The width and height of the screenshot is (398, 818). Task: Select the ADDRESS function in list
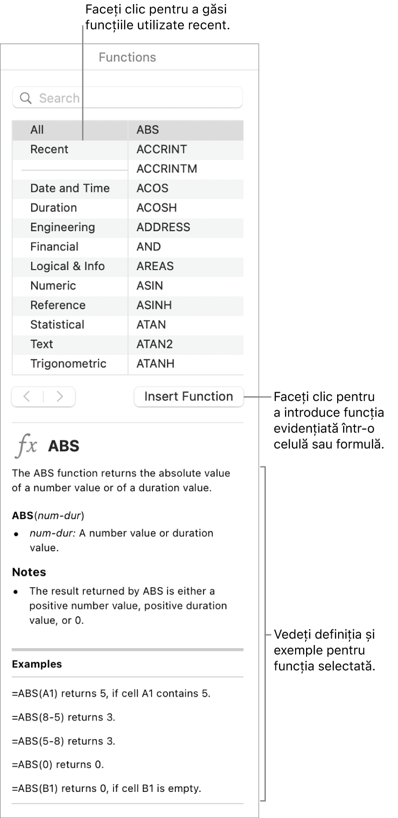tap(163, 227)
